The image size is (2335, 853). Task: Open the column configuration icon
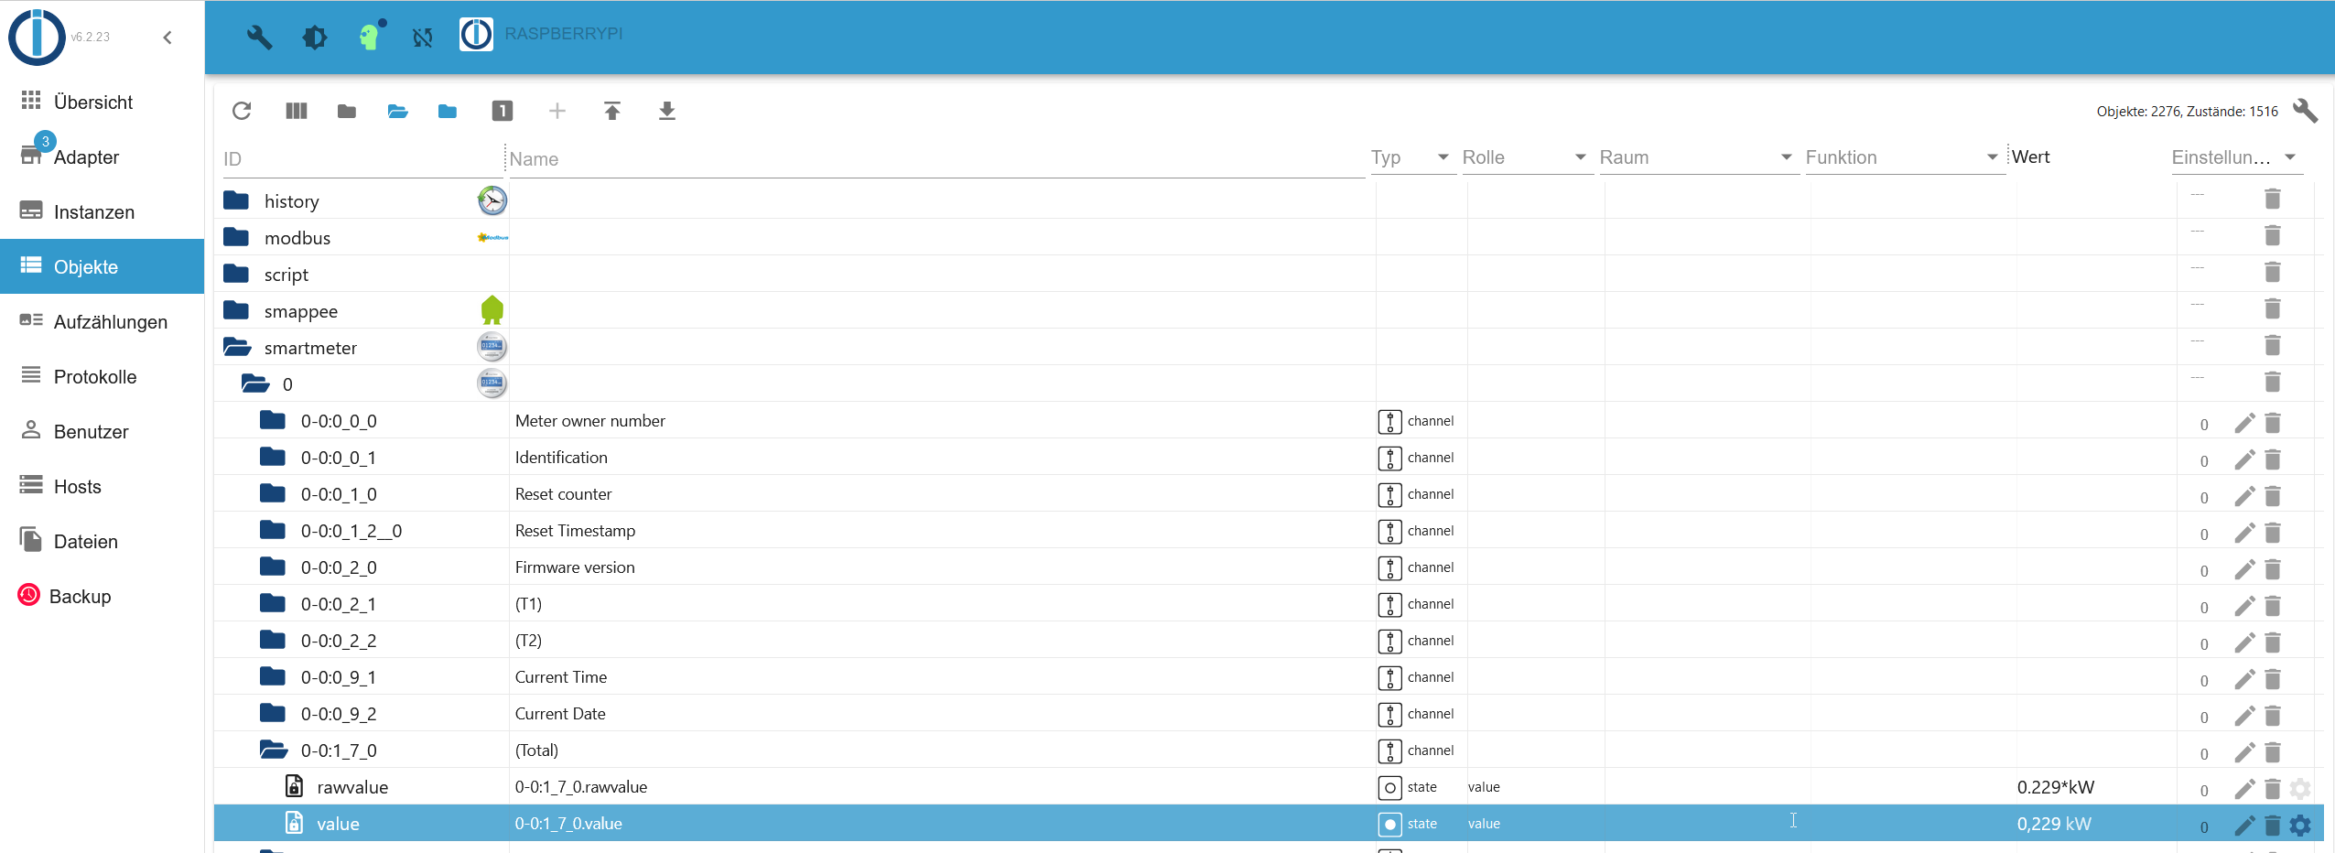(297, 111)
